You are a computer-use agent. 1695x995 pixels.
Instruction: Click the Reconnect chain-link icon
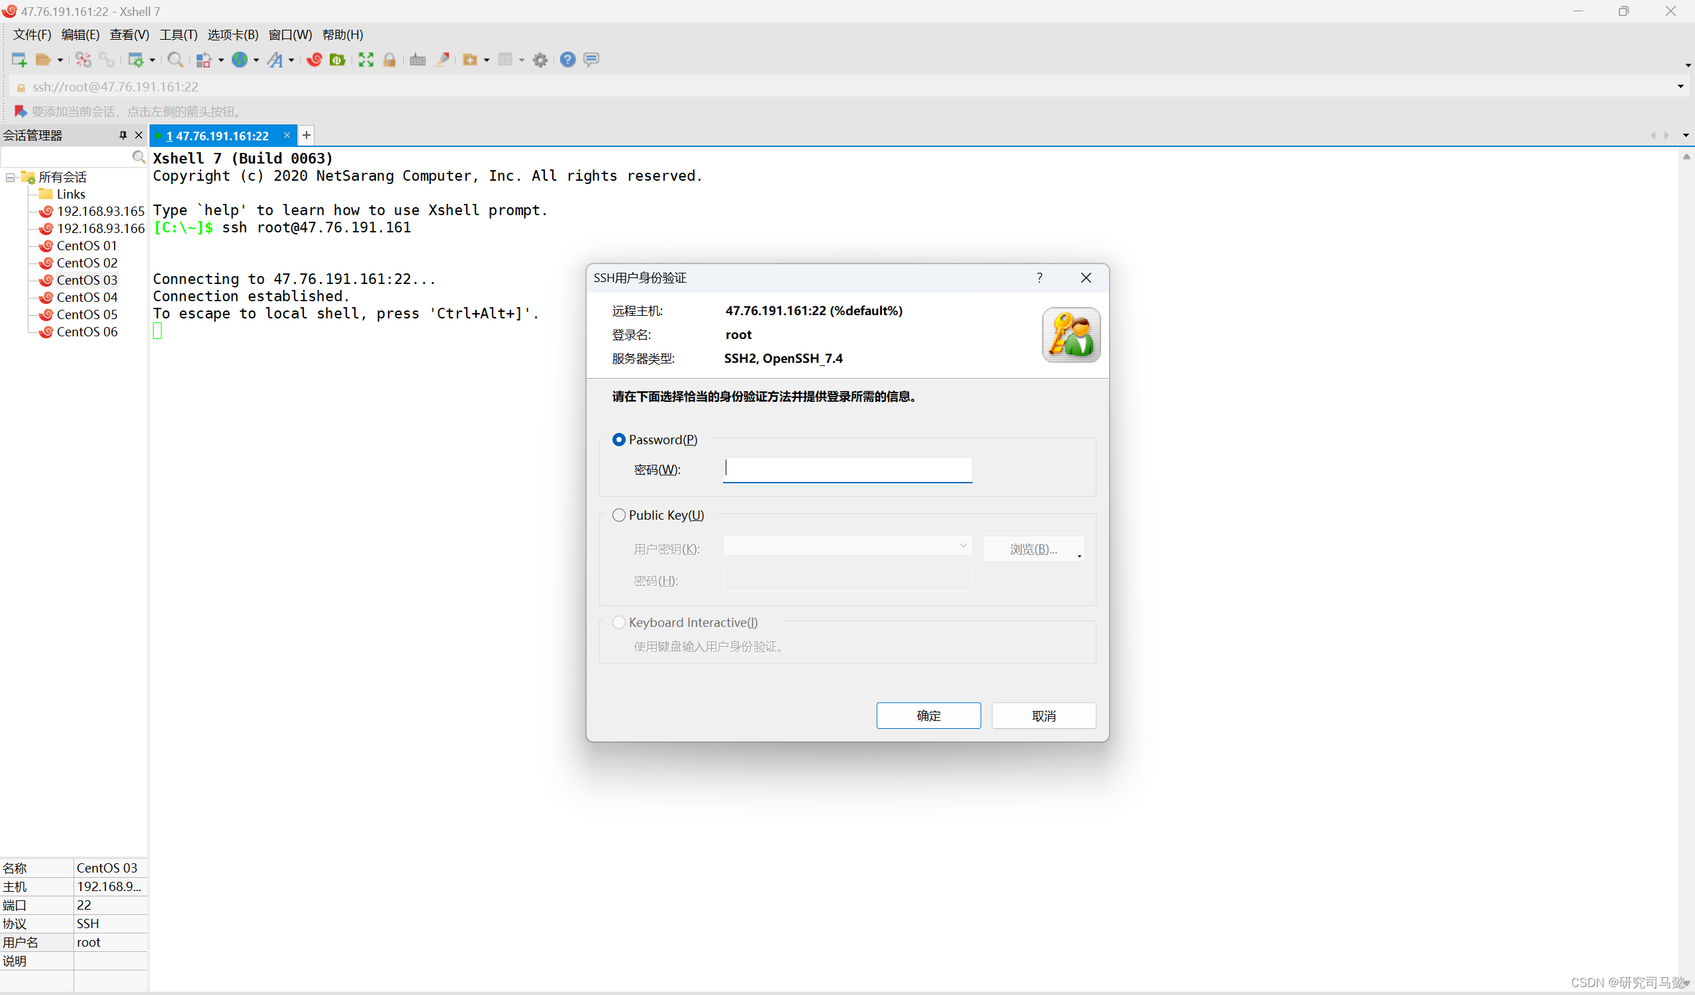[x=107, y=60]
